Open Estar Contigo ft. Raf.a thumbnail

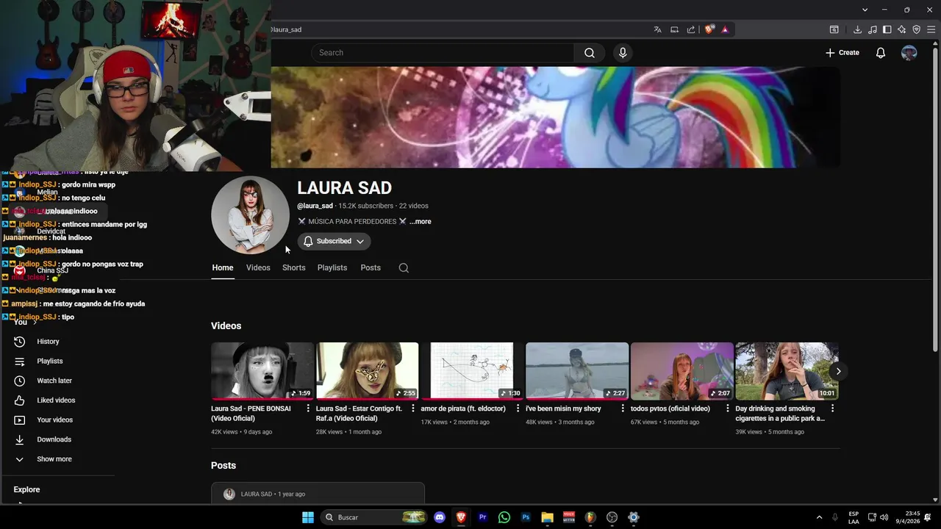367,371
